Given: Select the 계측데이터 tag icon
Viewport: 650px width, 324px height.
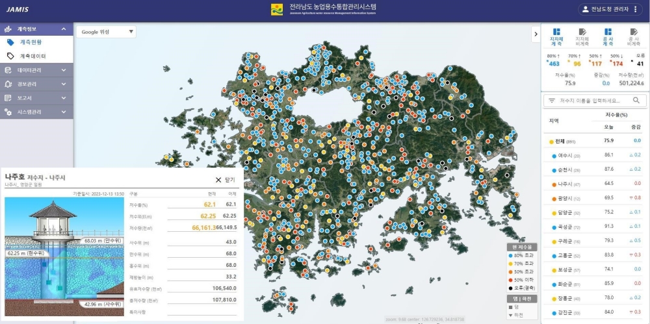Looking at the screenshot, I should 11,56.
